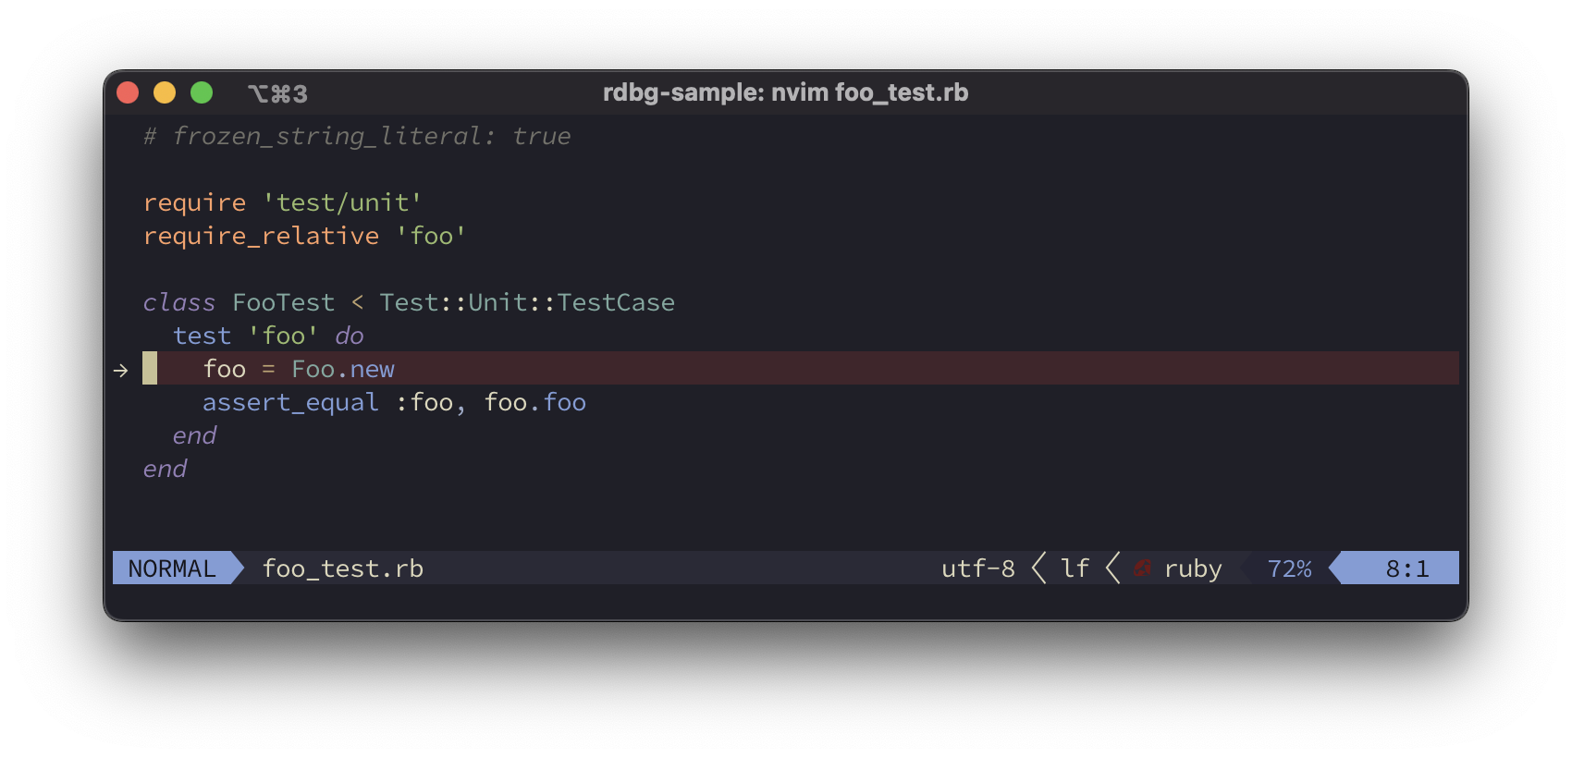The image size is (1572, 758).
Task: Close the terminal window with the red button
Action: 128,92
